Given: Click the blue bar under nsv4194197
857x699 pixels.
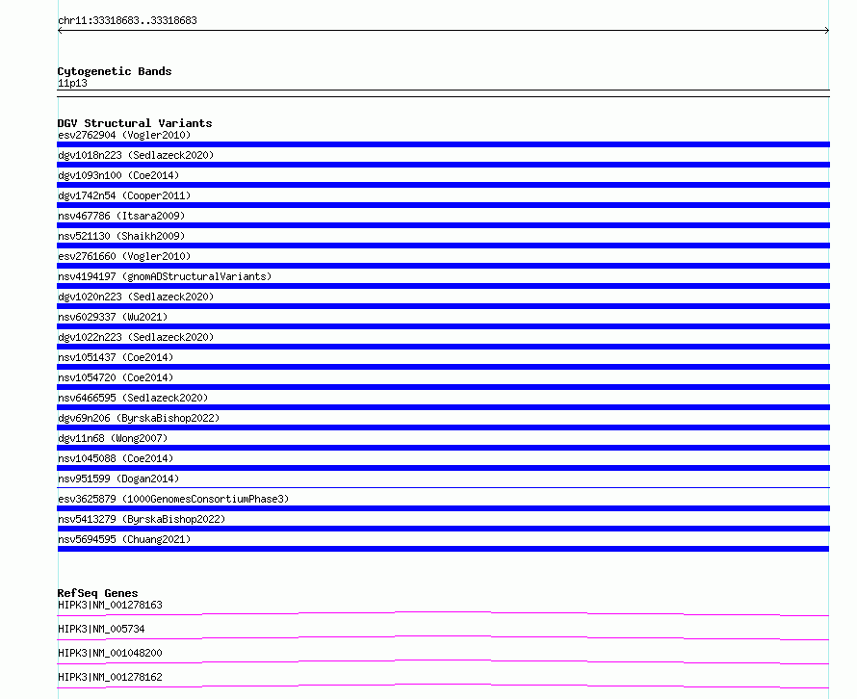Looking at the screenshot, I should [443, 286].
